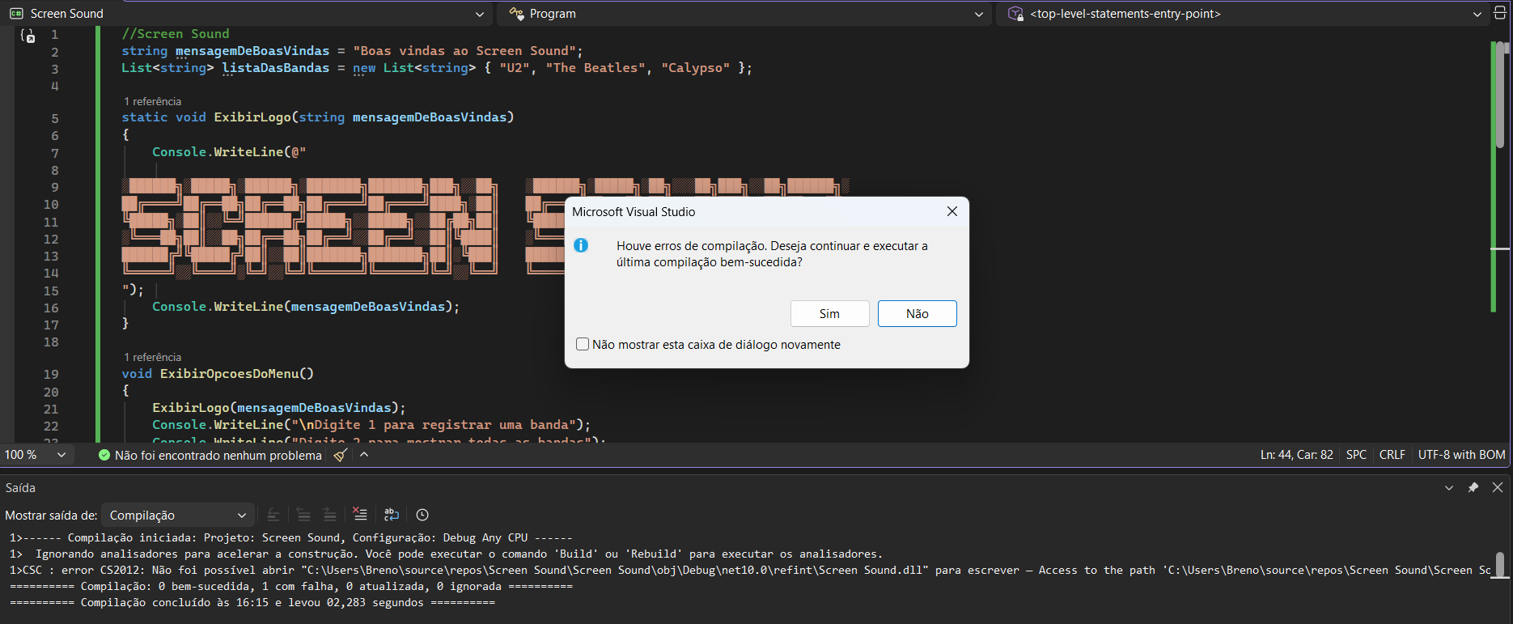Click the find message in code icon
The height and width of the screenshot is (624, 1513).
click(x=273, y=515)
